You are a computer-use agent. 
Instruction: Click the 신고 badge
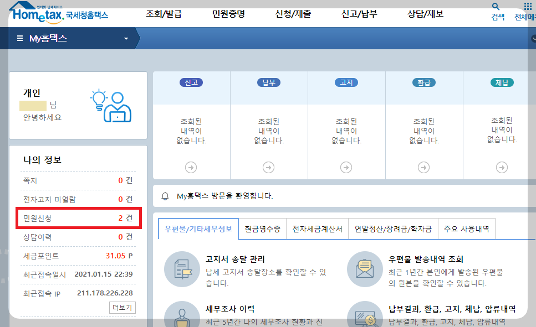[191, 82]
